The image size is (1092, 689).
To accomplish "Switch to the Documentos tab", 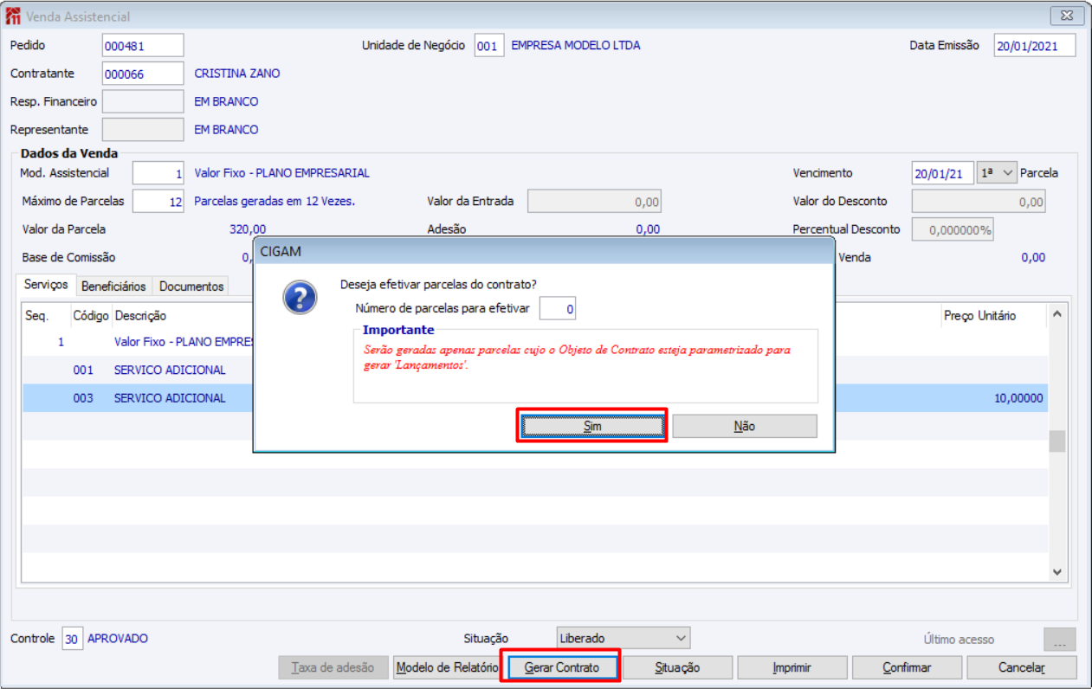I will 191,286.
